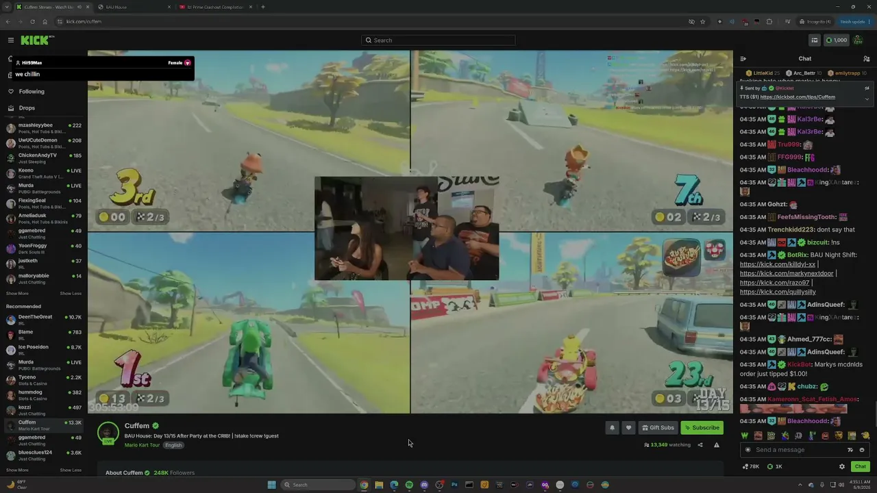Open Tyceno recommended channel

(44, 380)
